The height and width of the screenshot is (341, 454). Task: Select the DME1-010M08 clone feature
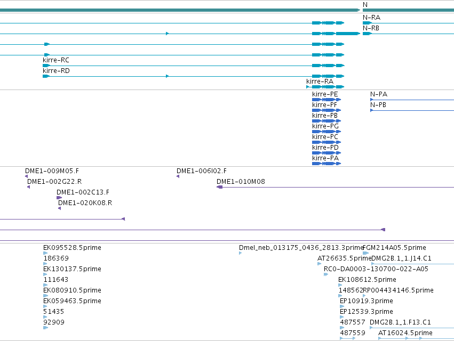point(335,187)
